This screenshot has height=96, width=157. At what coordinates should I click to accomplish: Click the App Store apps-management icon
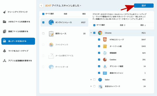(x=4, y=61)
